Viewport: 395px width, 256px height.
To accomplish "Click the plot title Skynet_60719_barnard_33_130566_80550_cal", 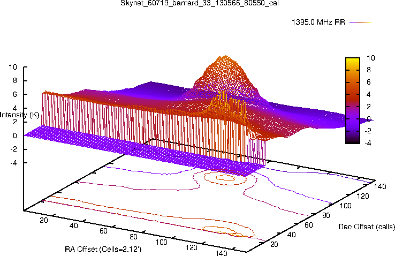I will [200, 3].
